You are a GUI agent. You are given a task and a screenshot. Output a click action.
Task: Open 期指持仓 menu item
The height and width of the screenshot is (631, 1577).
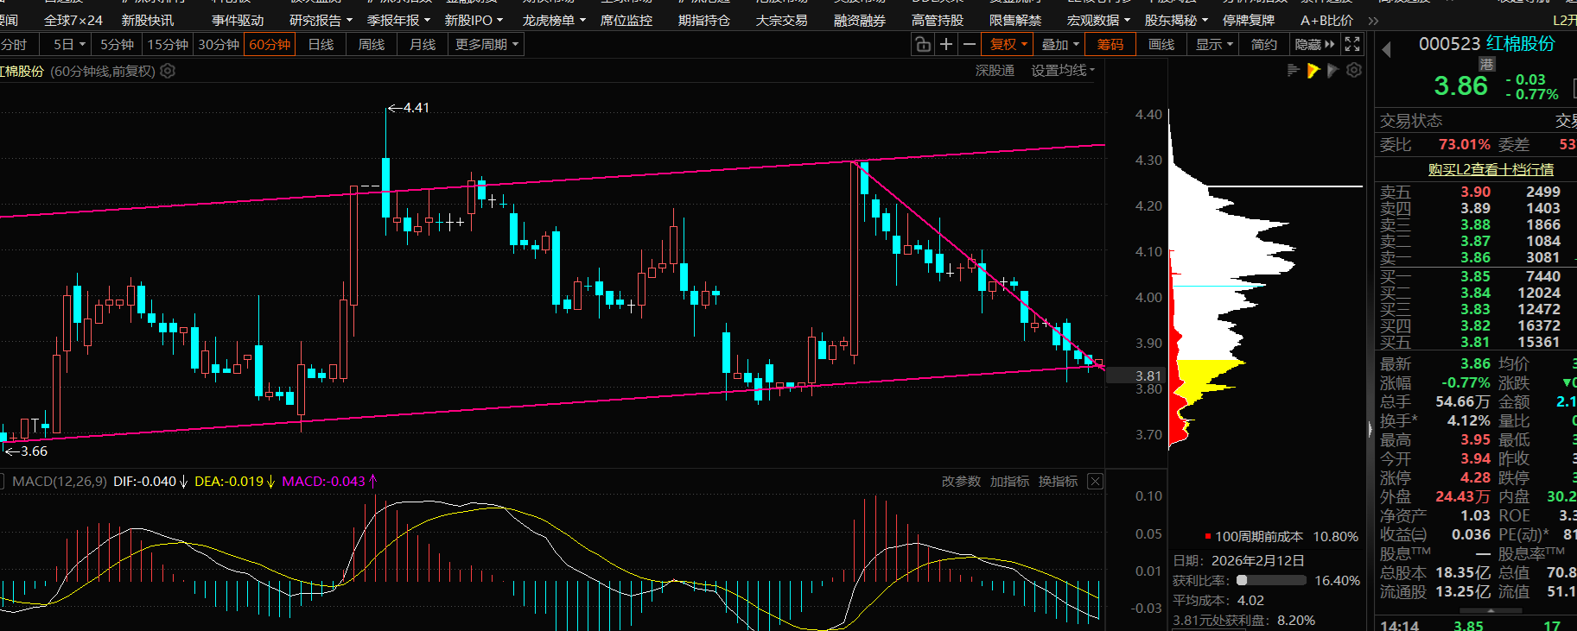704,20
